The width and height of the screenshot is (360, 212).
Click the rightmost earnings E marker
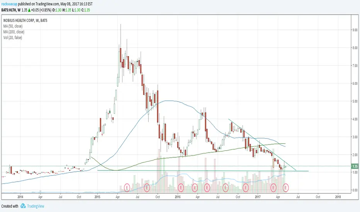tap(285, 188)
